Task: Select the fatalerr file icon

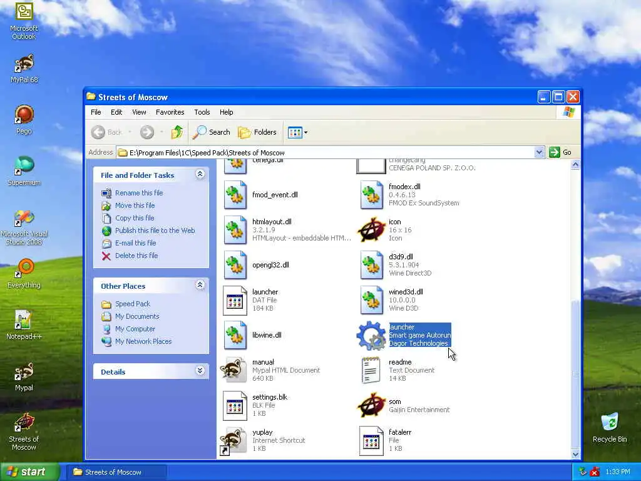Action: [372, 440]
